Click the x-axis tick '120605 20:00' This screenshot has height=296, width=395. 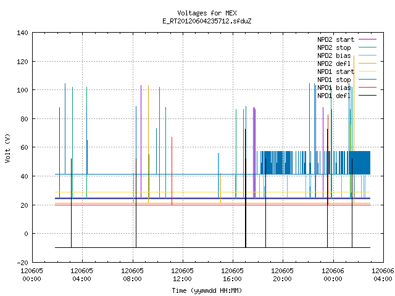(x=283, y=275)
